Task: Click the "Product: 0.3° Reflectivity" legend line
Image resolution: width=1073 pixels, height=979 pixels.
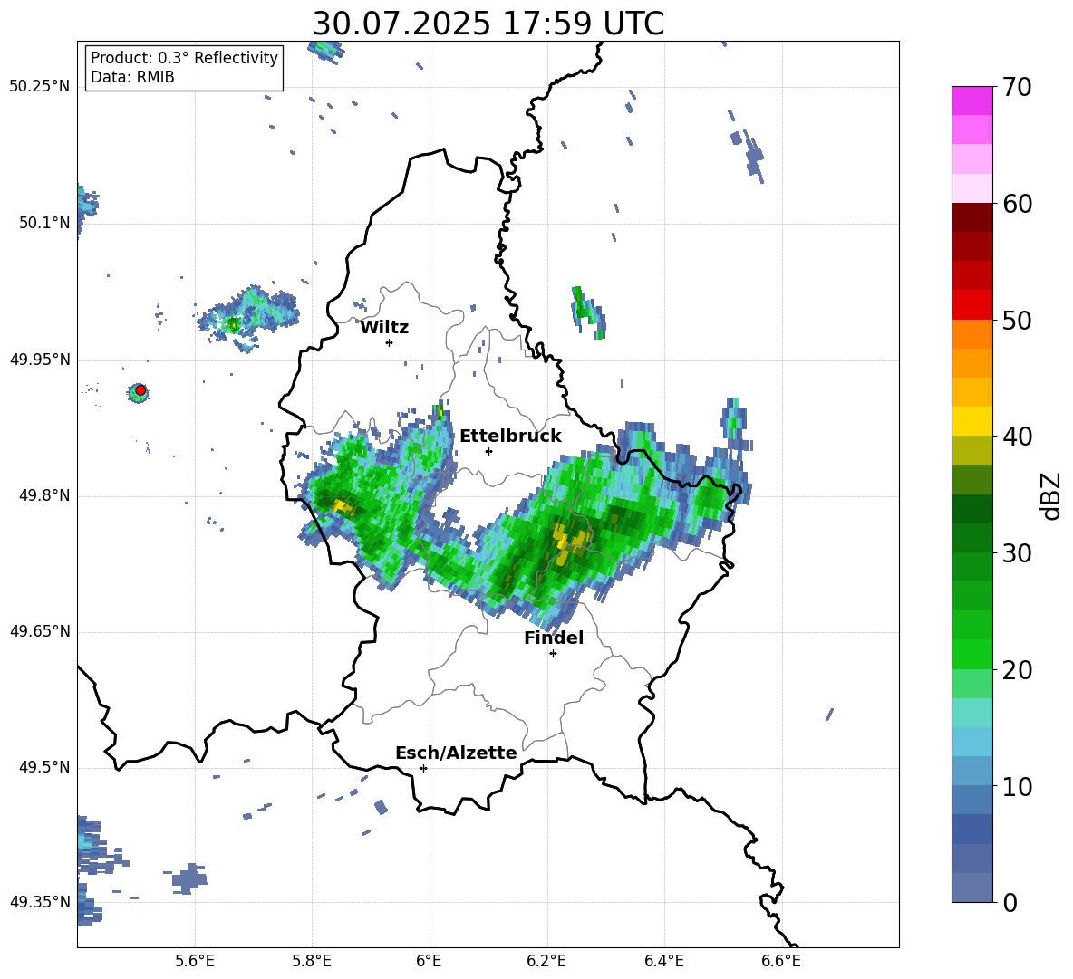Action: [184, 58]
